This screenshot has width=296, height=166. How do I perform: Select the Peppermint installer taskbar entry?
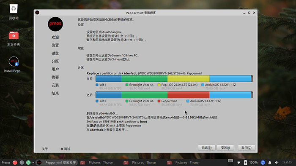(57, 163)
